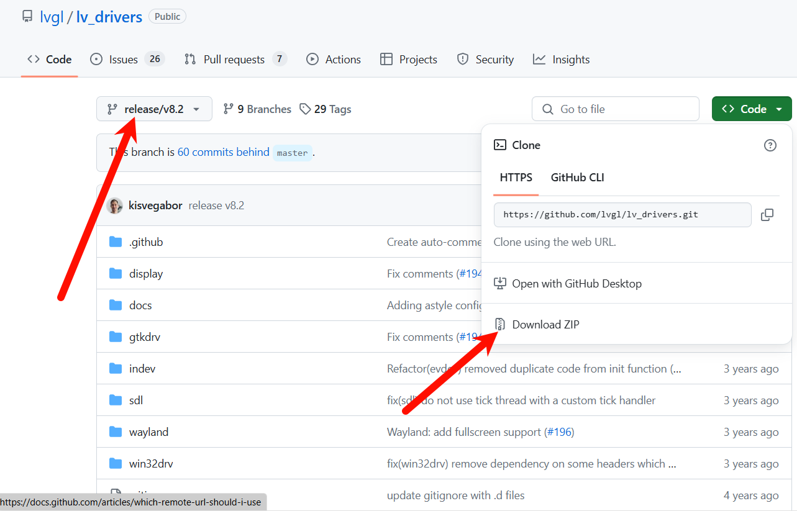The height and width of the screenshot is (511, 797).
Task: Click the pull requests count badge 7
Action: pyautogui.click(x=280, y=59)
